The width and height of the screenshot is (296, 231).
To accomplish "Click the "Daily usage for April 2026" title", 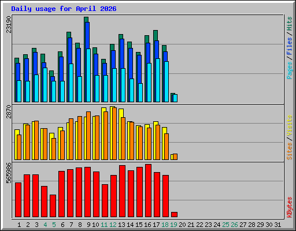I will click(x=64, y=9).
